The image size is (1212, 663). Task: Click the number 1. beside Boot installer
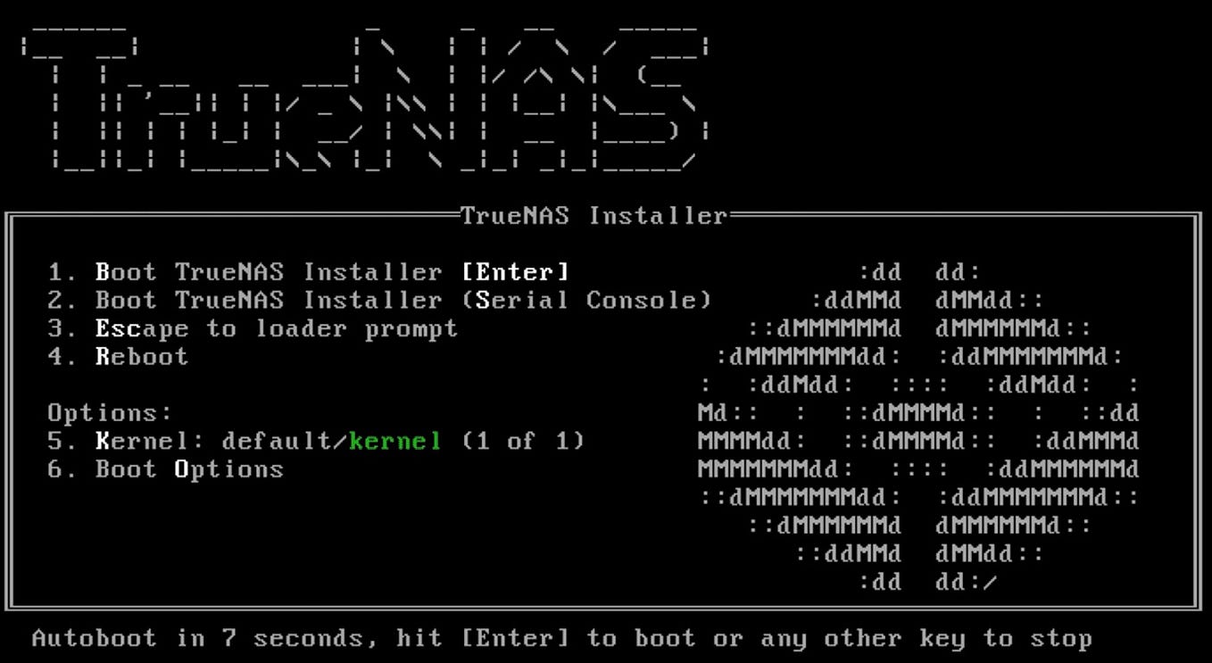[x=62, y=271]
